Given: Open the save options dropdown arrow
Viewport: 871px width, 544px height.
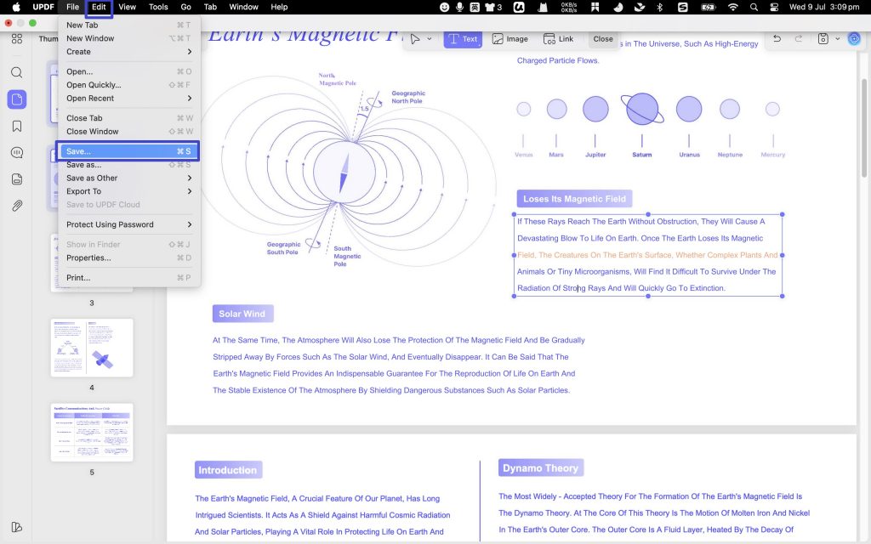Looking at the screenshot, I should [838, 39].
